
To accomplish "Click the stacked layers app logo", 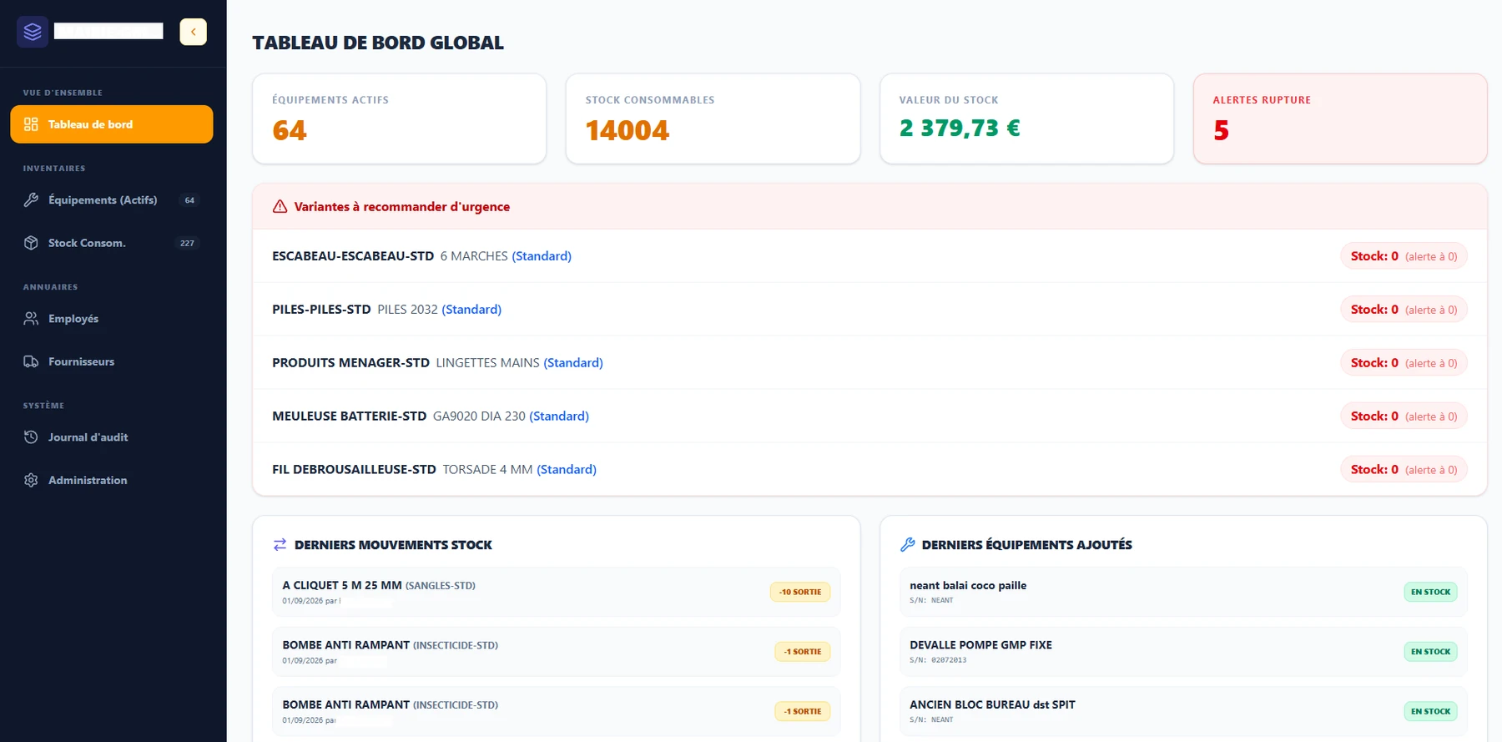I will point(33,32).
